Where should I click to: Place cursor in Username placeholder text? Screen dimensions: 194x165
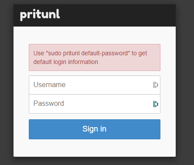pyautogui.click(x=49, y=84)
